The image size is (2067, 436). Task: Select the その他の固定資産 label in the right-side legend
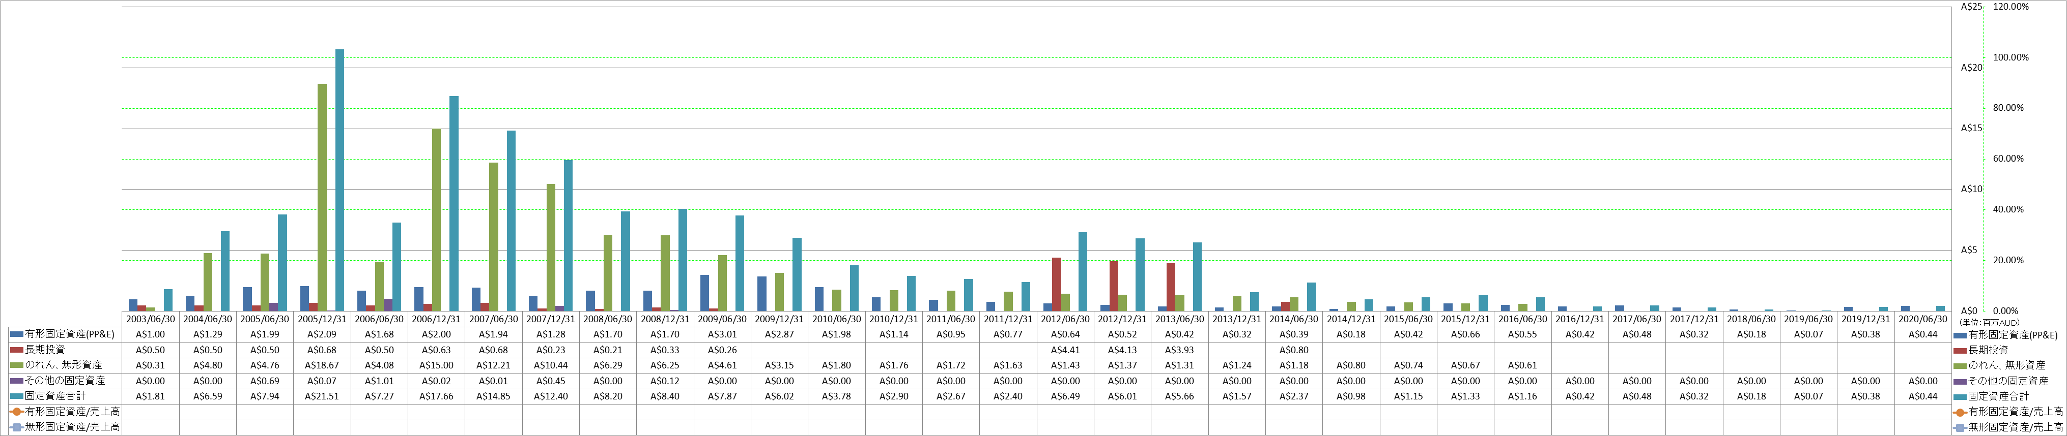click(x=2007, y=381)
